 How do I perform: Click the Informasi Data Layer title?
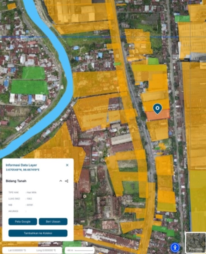21,165
